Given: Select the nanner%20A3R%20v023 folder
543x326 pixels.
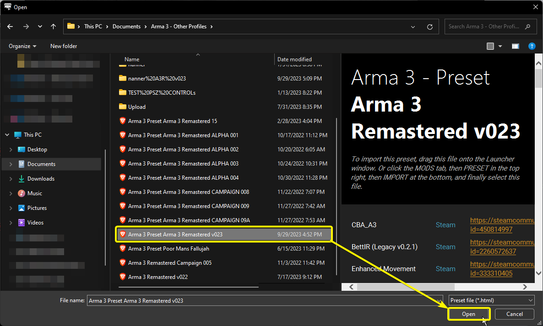Looking at the screenshot, I should tap(157, 79).
